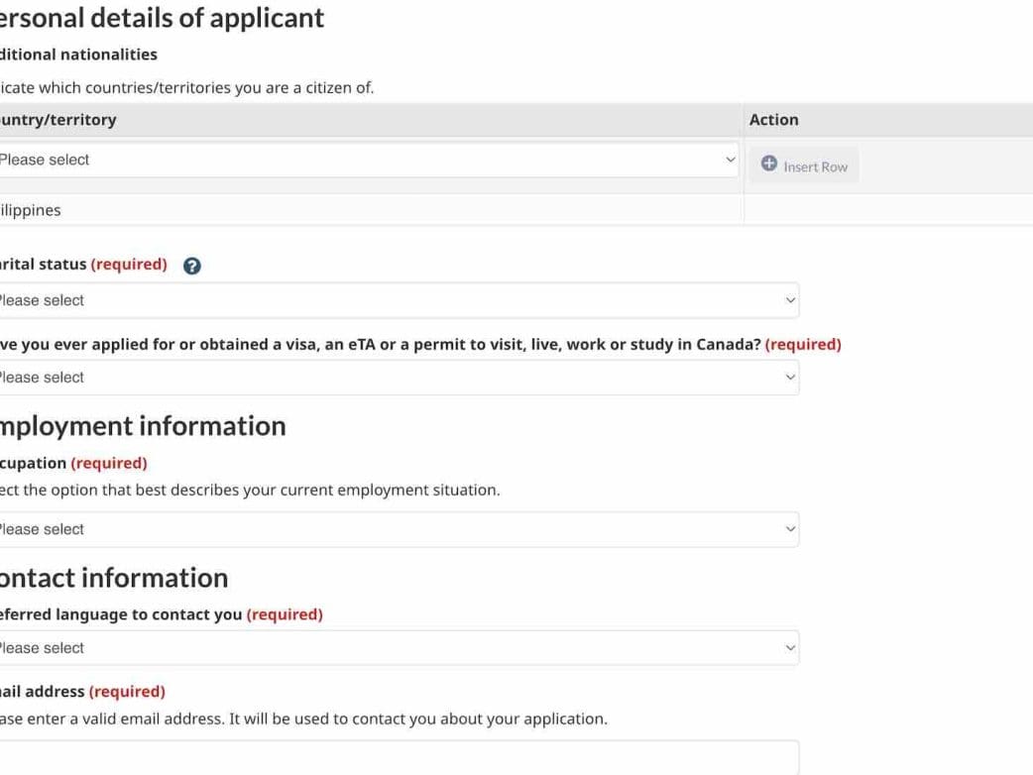Screen dimensions: 1033x775
Task: Click the arrow on the Canada visa history select
Action: click(x=790, y=378)
